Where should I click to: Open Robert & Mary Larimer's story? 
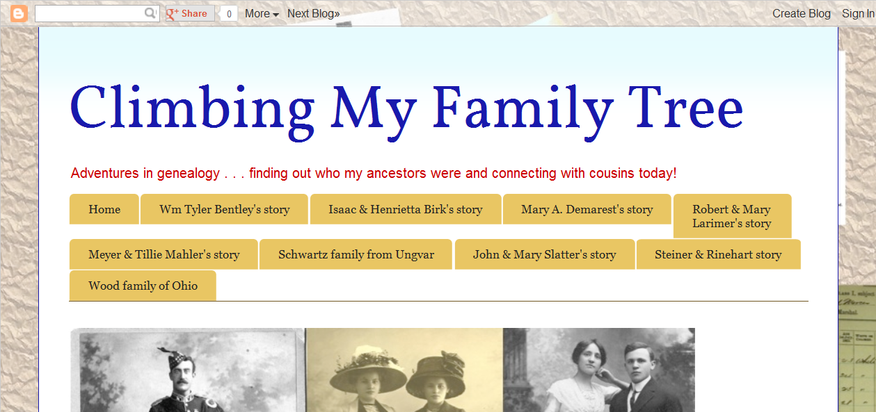tap(732, 215)
